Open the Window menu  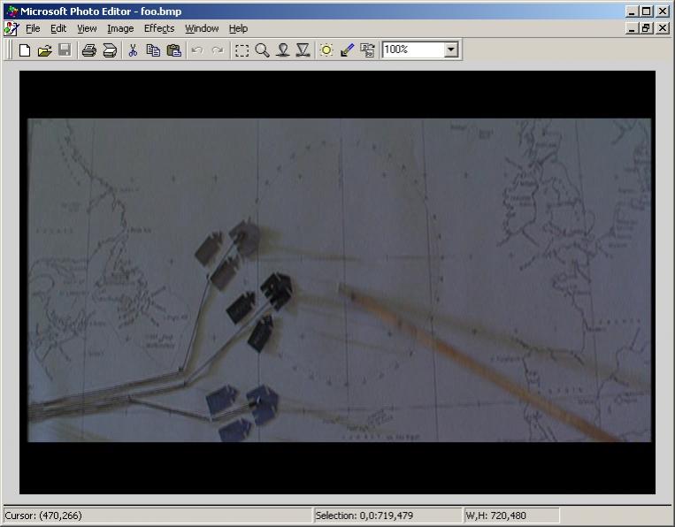[202, 28]
